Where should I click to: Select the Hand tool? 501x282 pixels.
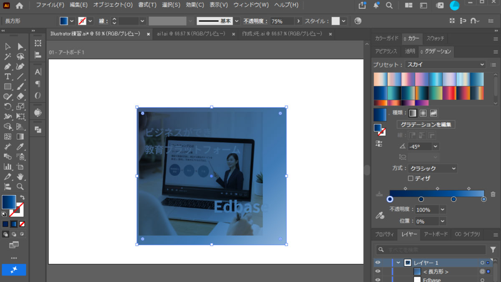[20, 177]
